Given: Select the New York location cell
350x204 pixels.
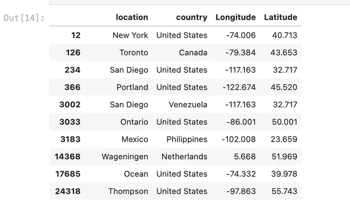Looking at the screenshot, I should pyautogui.click(x=130, y=35).
